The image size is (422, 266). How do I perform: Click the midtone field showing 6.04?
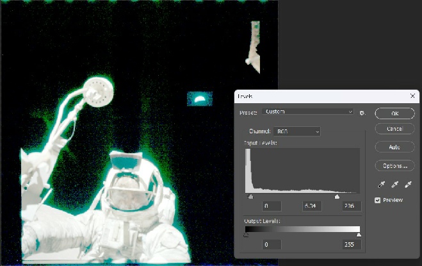[312, 206]
